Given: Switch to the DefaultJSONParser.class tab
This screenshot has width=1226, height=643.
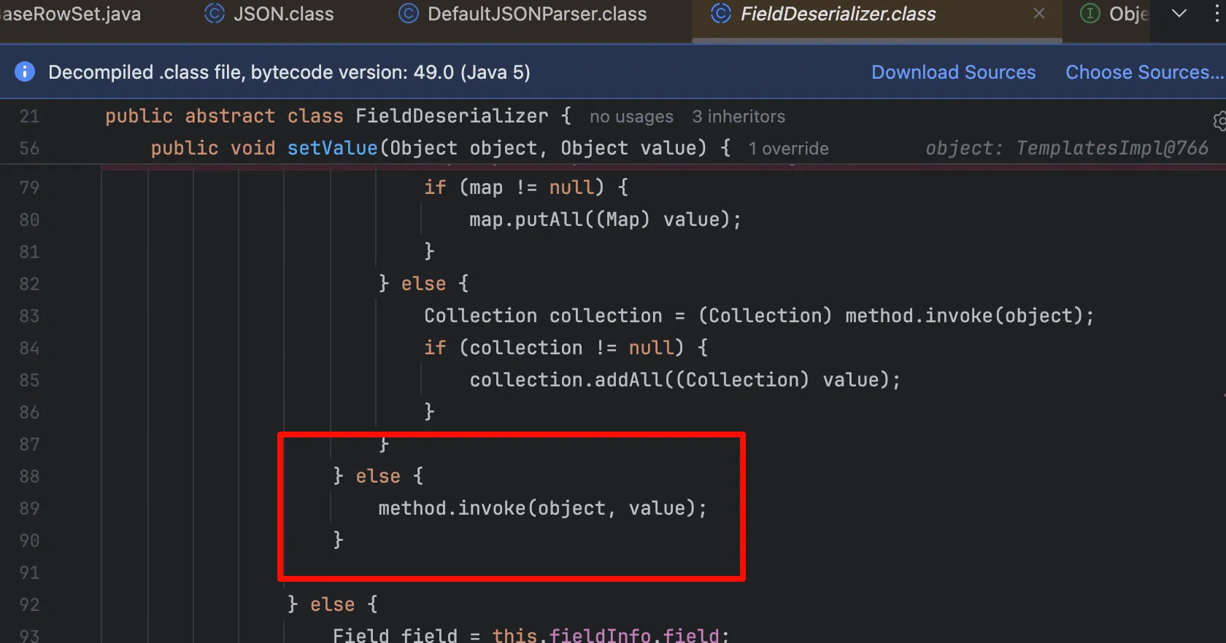Looking at the screenshot, I should point(536,14).
